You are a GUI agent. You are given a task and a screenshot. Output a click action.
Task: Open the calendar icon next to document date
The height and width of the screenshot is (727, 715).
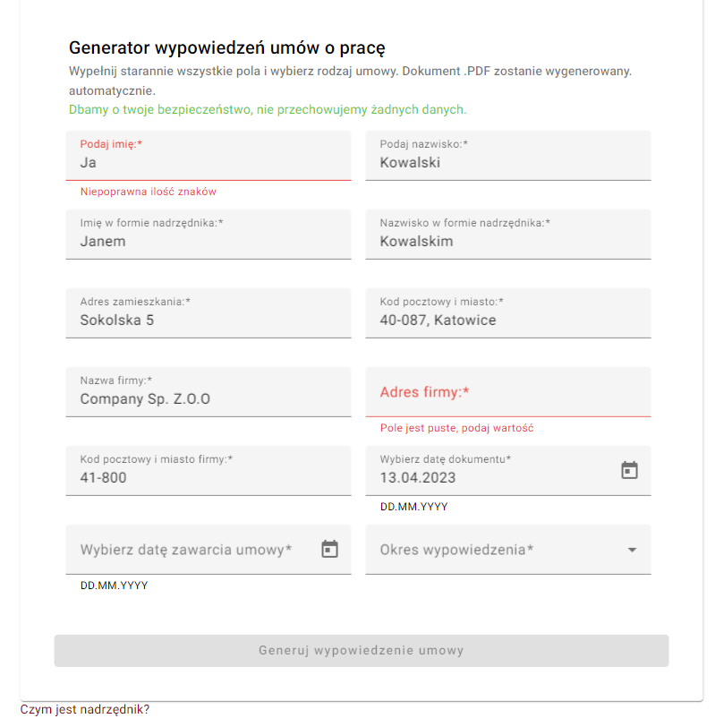pos(629,469)
